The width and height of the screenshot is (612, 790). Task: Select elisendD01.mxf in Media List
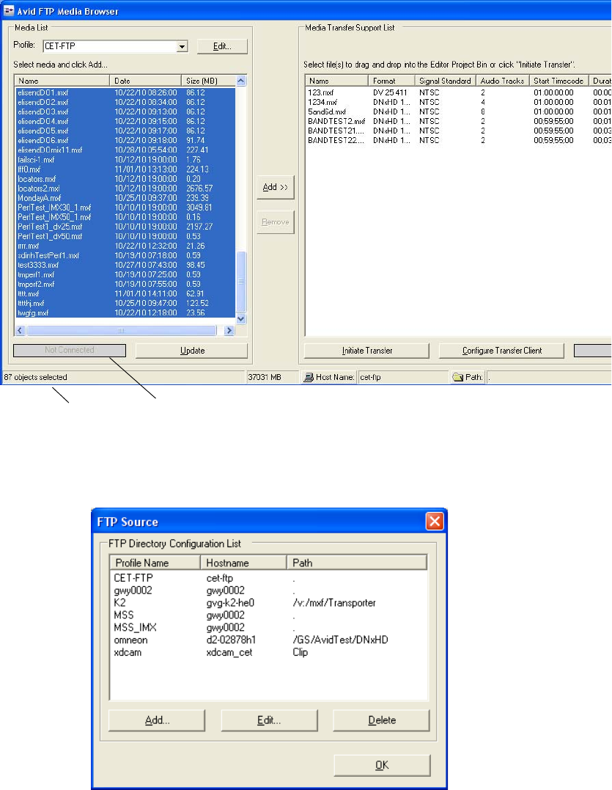point(125,92)
